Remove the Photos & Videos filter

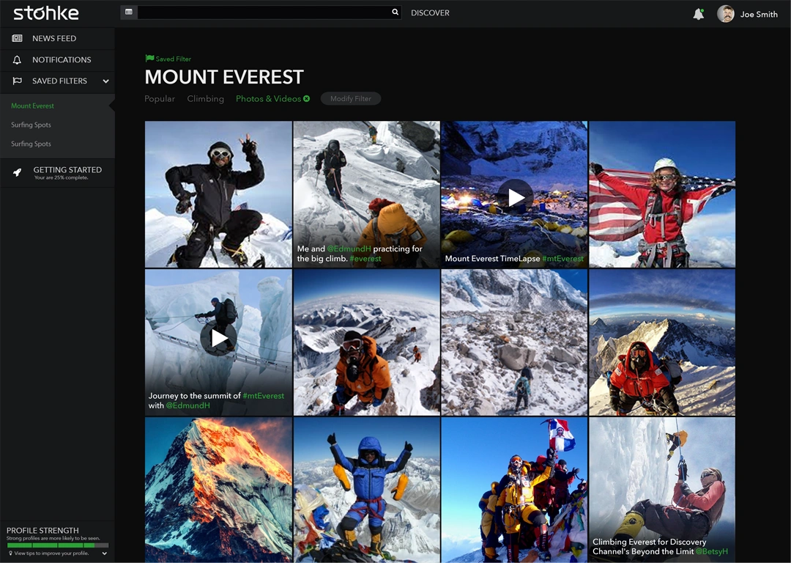[x=307, y=98]
